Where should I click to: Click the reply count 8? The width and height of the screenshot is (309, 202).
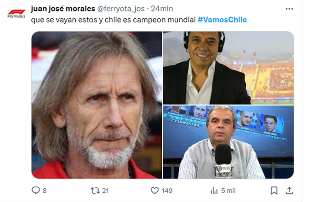pos(44,191)
